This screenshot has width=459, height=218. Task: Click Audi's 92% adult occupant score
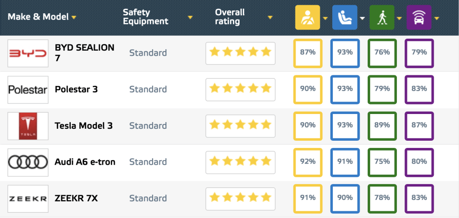(x=307, y=162)
